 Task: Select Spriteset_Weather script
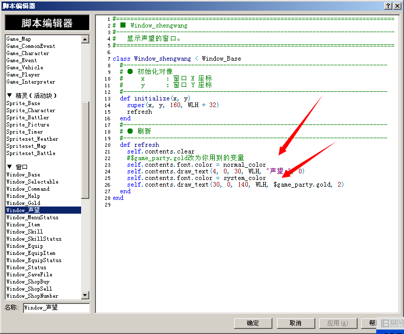32,139
